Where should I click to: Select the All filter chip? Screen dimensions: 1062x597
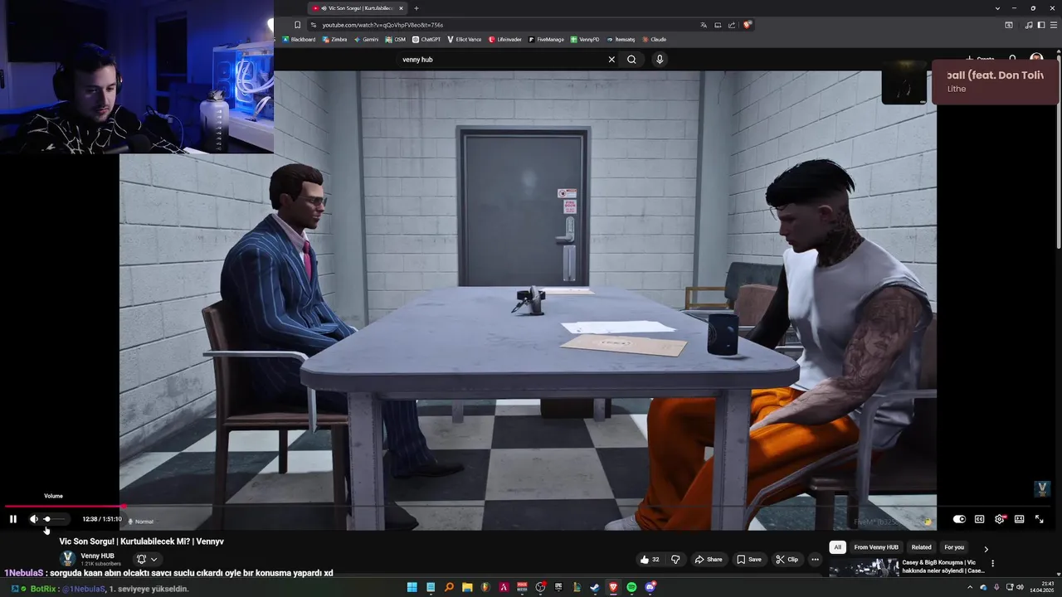pyautogui.click(x=838, y=547)
